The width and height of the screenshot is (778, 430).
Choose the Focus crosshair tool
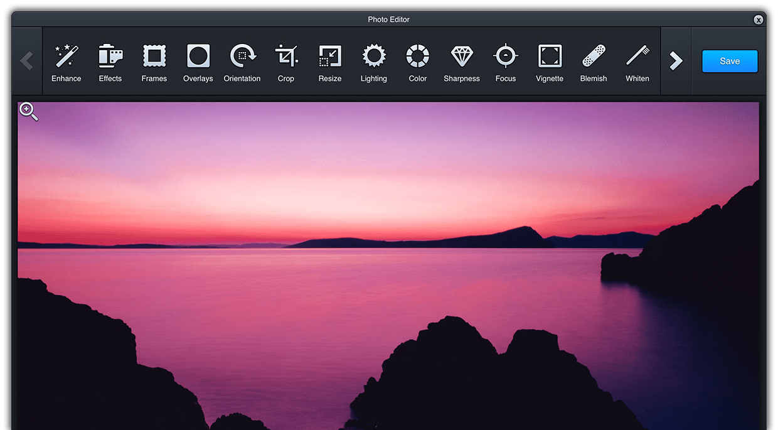(506, 62)
